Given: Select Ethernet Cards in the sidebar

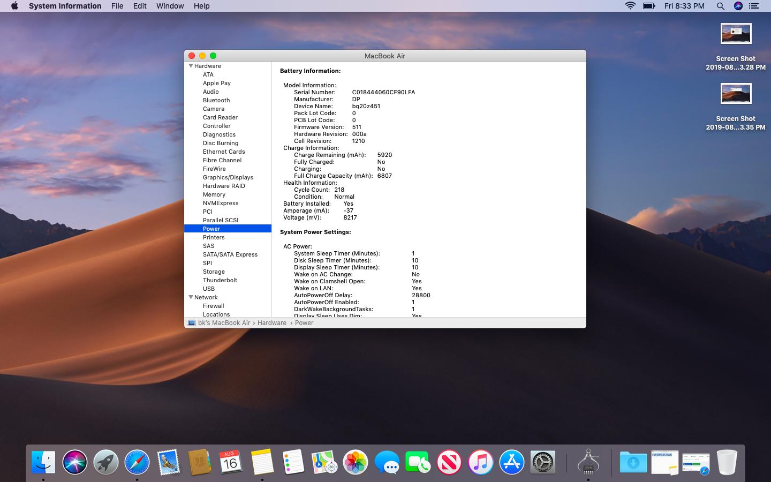Looking at the screenshot, I should (x=224, y=152).
